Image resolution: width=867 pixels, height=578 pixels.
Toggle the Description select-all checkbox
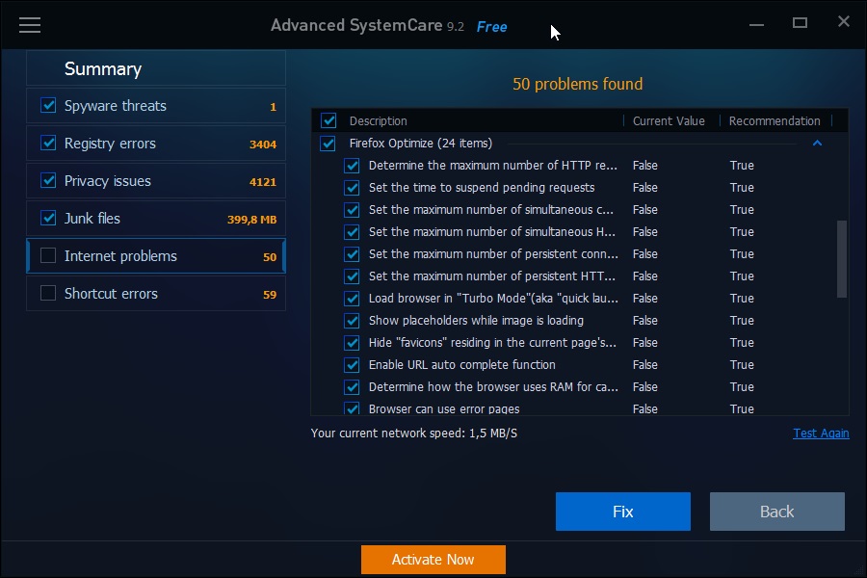(328, 120)
